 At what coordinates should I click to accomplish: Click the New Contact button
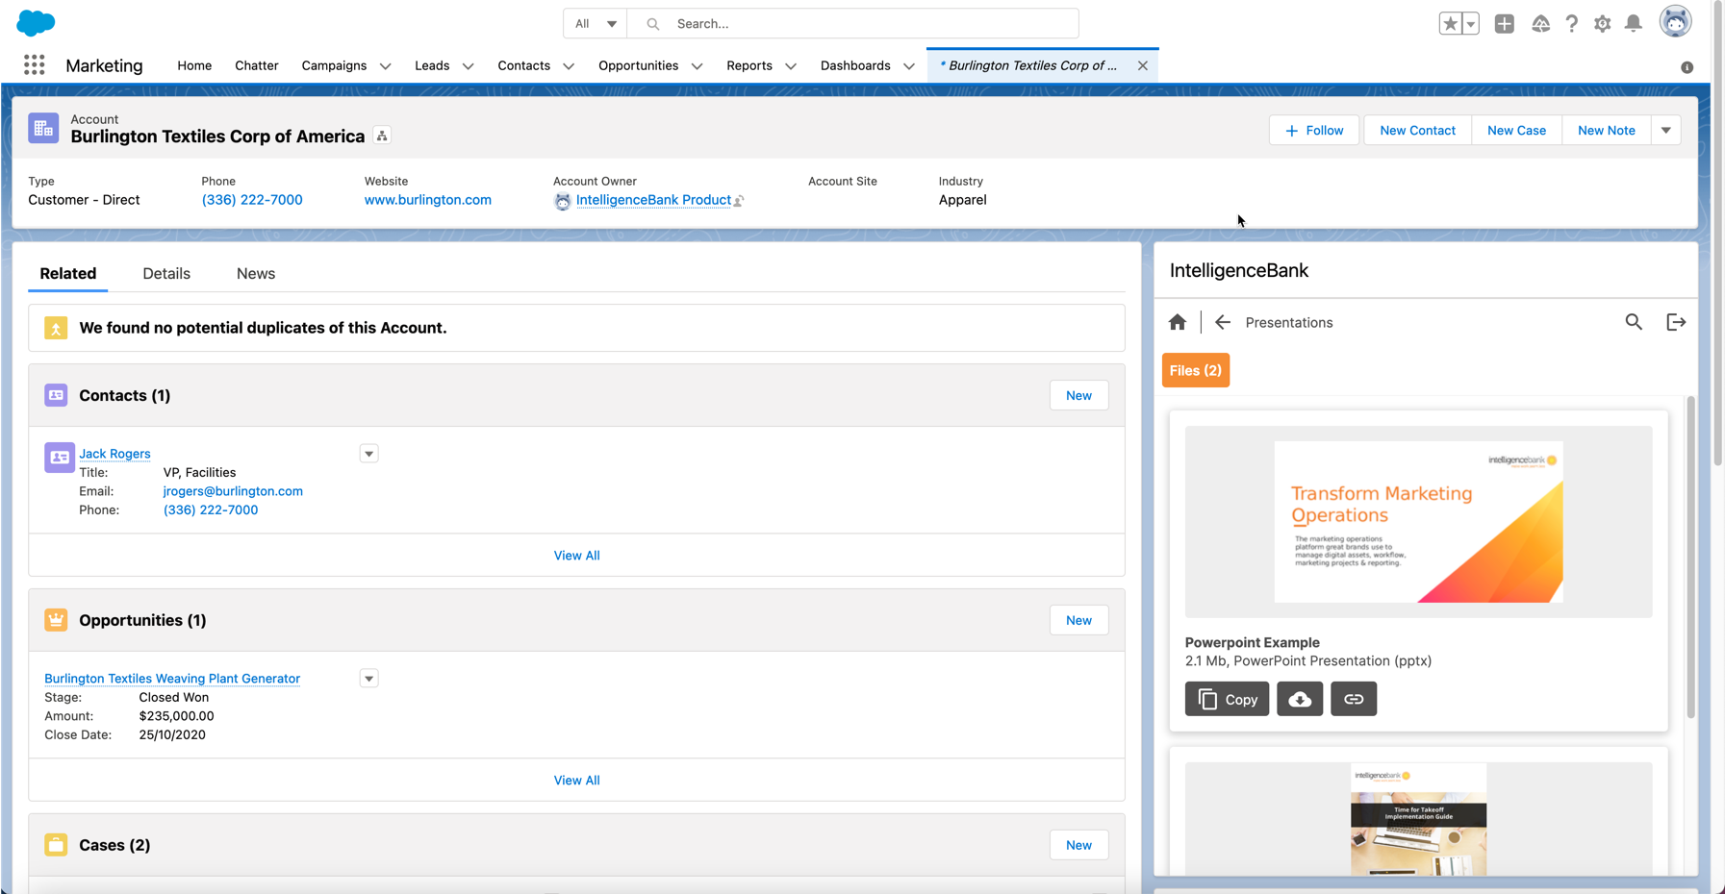pos(1416,130)
